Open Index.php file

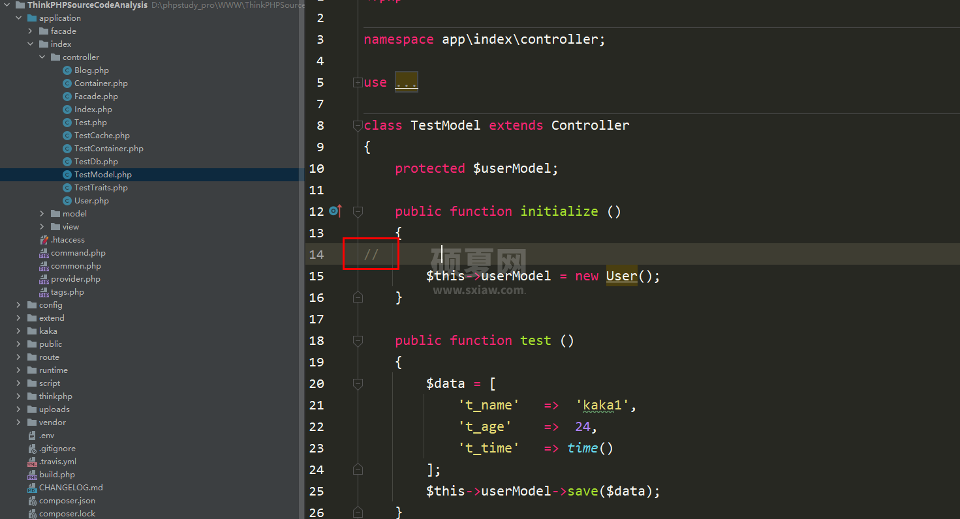(93, 110)
